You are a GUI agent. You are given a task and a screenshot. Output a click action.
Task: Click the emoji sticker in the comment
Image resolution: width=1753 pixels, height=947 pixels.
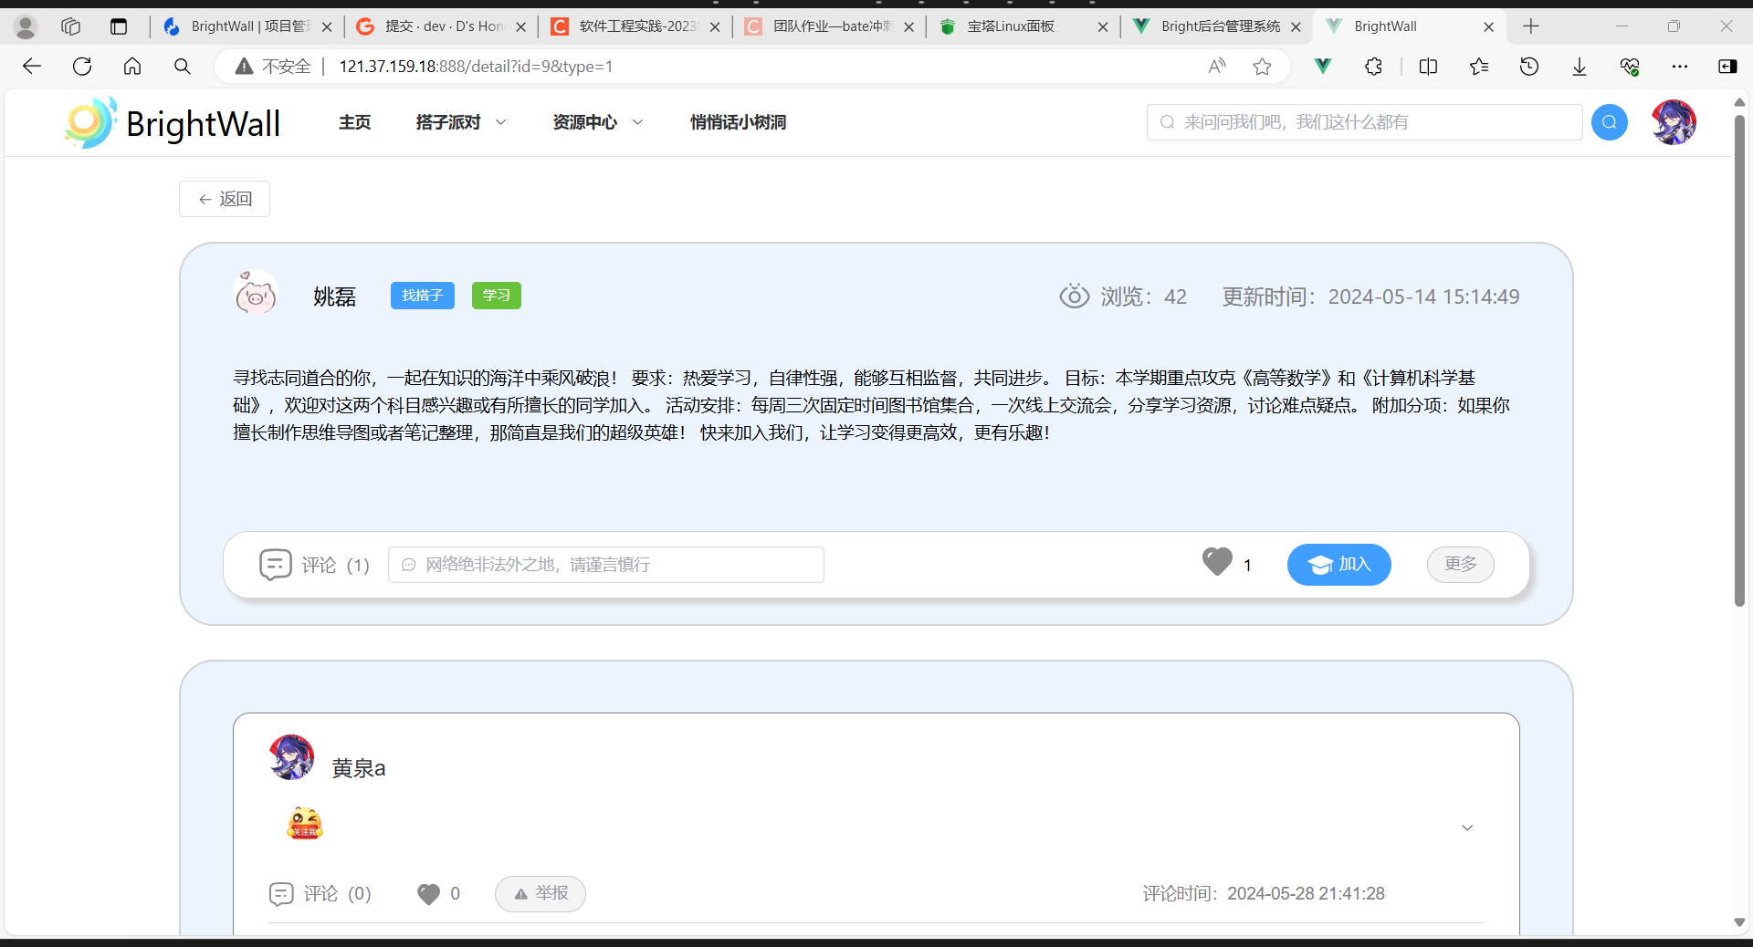coord(305,823)
